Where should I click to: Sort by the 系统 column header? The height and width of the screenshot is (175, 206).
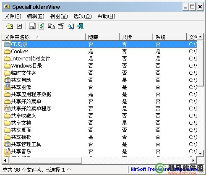(x=169, y=37)
